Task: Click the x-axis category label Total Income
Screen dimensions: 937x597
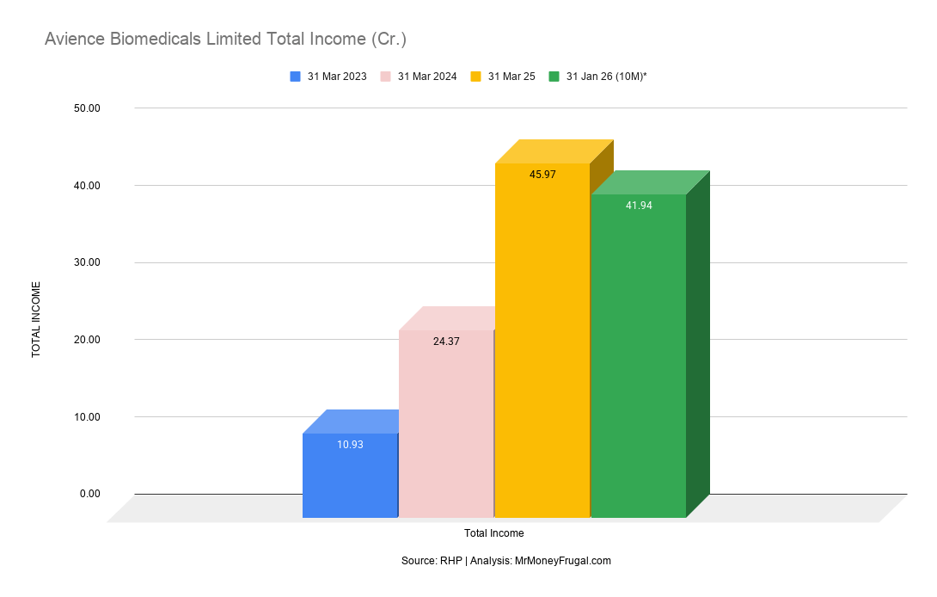Action: pyautogui.click(x=494, y=533)
